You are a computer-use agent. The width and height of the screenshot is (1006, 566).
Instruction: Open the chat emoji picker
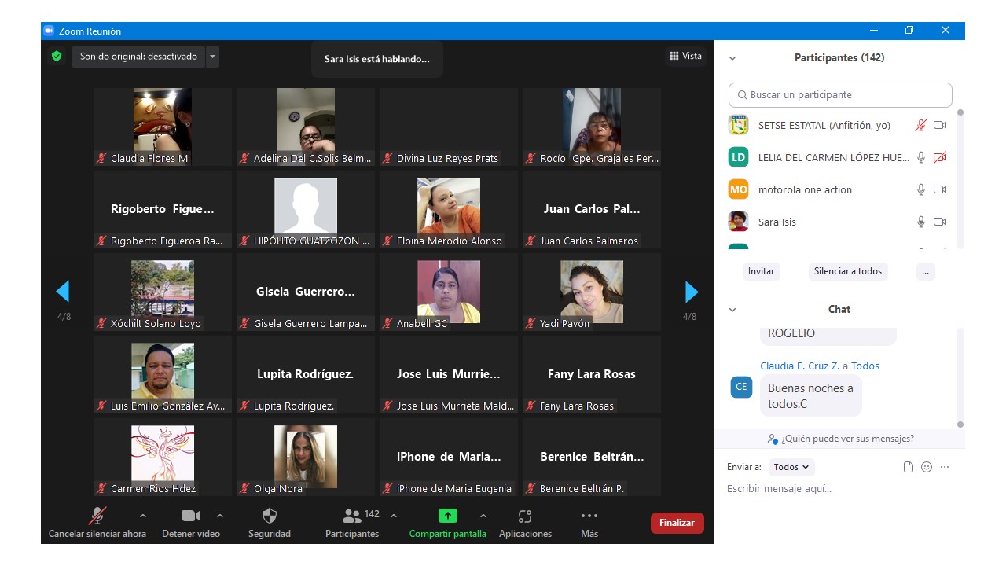(x=927, y=467)
